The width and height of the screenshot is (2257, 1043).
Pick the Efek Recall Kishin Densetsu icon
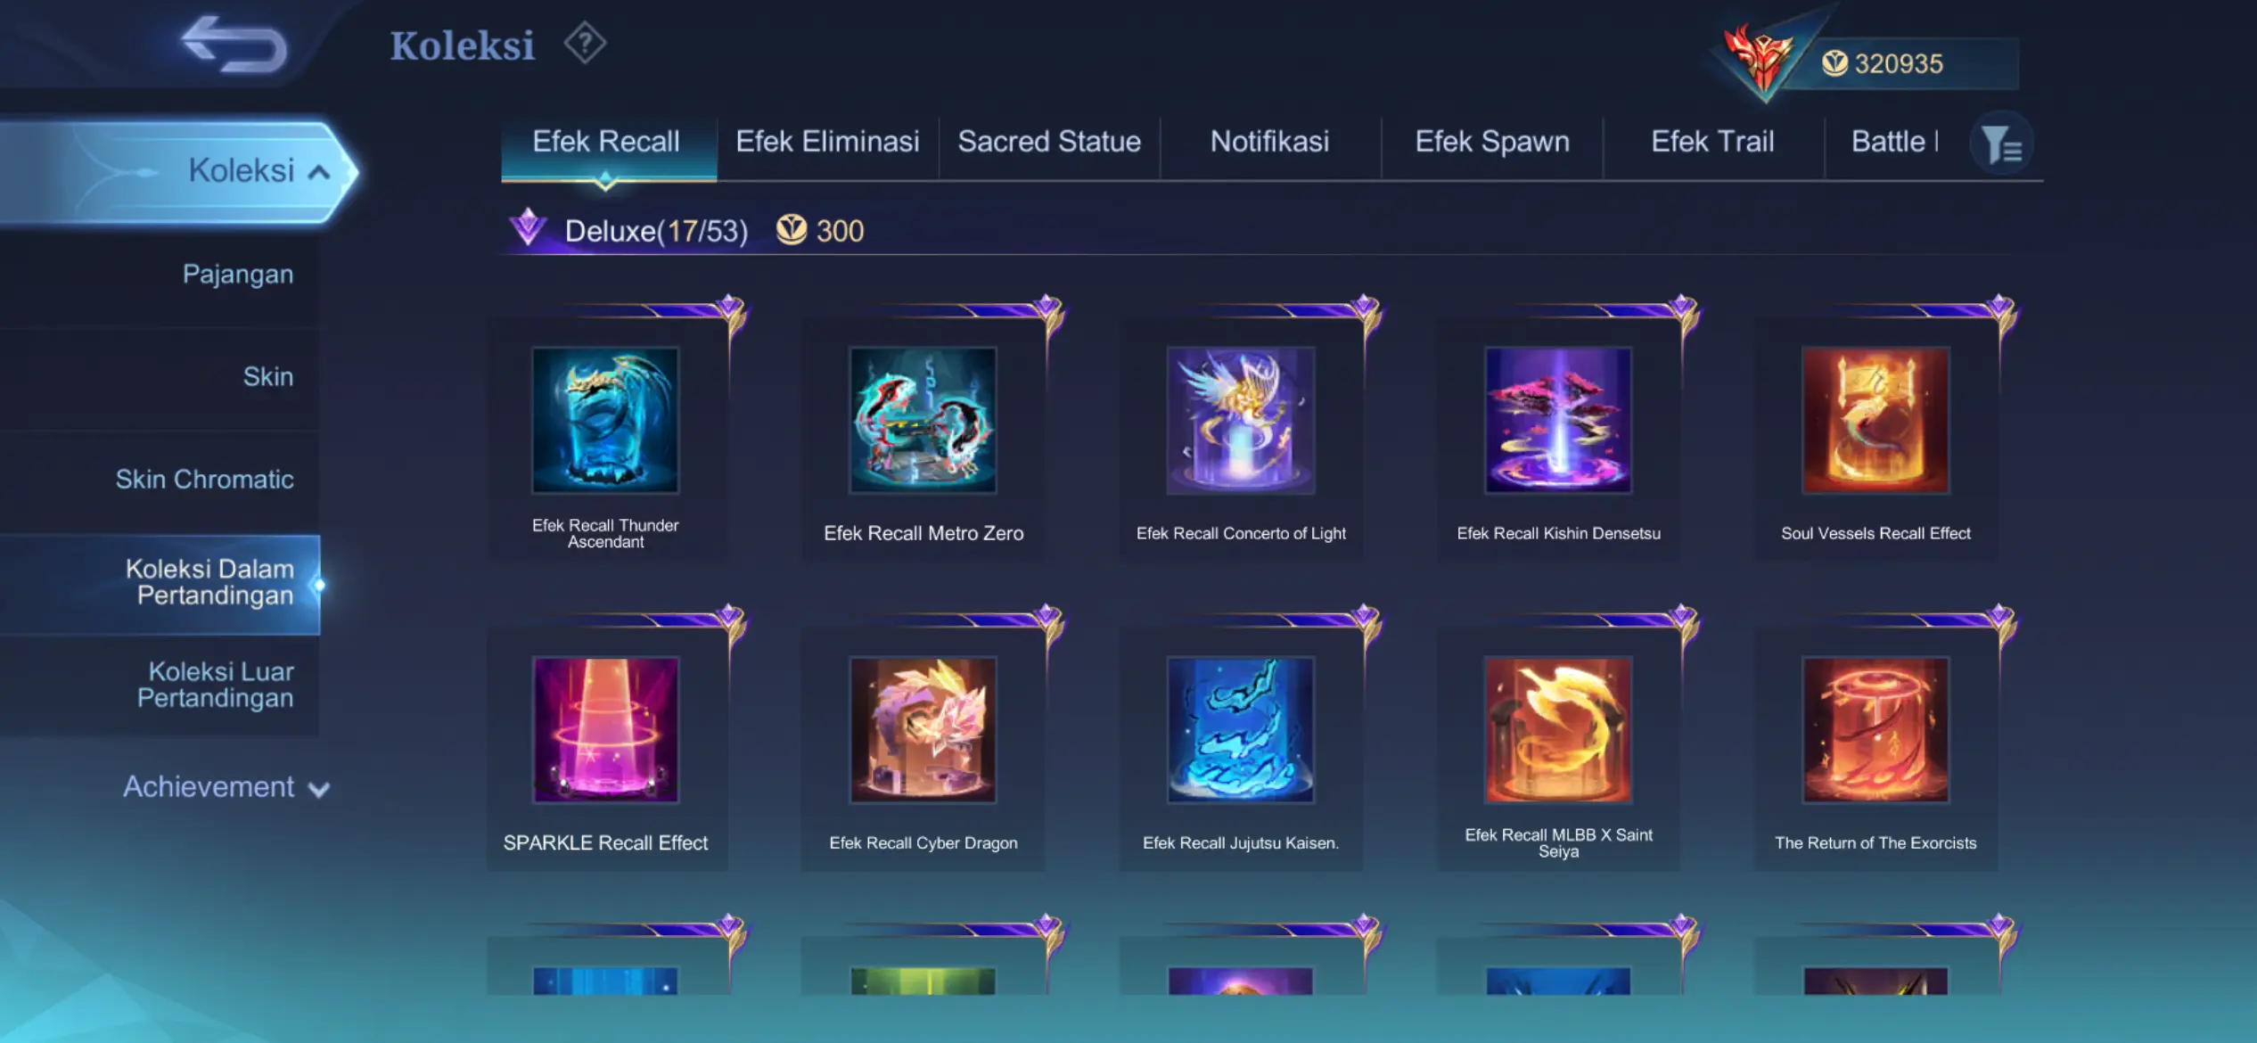(1558, 420)
